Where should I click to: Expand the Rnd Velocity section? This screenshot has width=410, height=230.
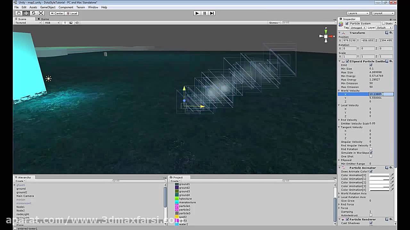pos(339,120)
